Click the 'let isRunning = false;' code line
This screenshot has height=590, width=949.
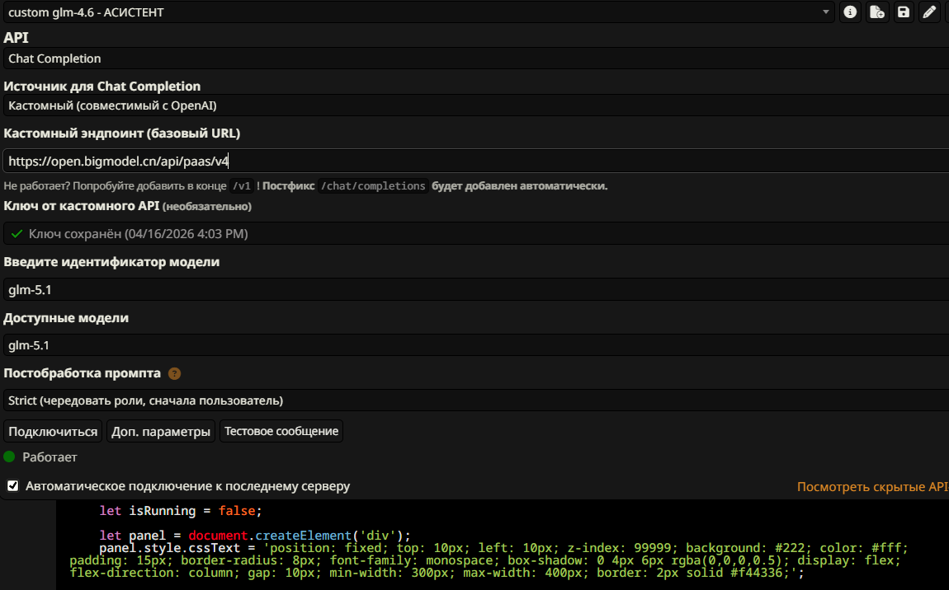point(181,511)
